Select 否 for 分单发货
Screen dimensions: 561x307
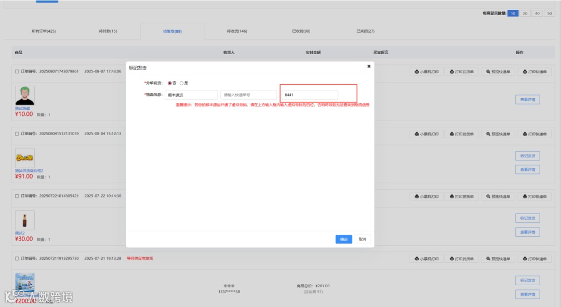pos(169,83)
